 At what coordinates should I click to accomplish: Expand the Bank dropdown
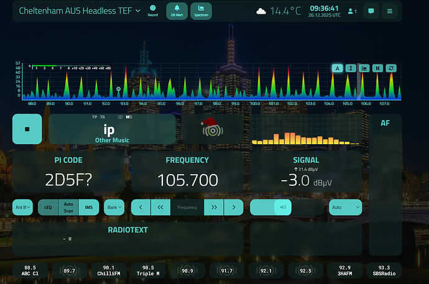coord(114,207)
